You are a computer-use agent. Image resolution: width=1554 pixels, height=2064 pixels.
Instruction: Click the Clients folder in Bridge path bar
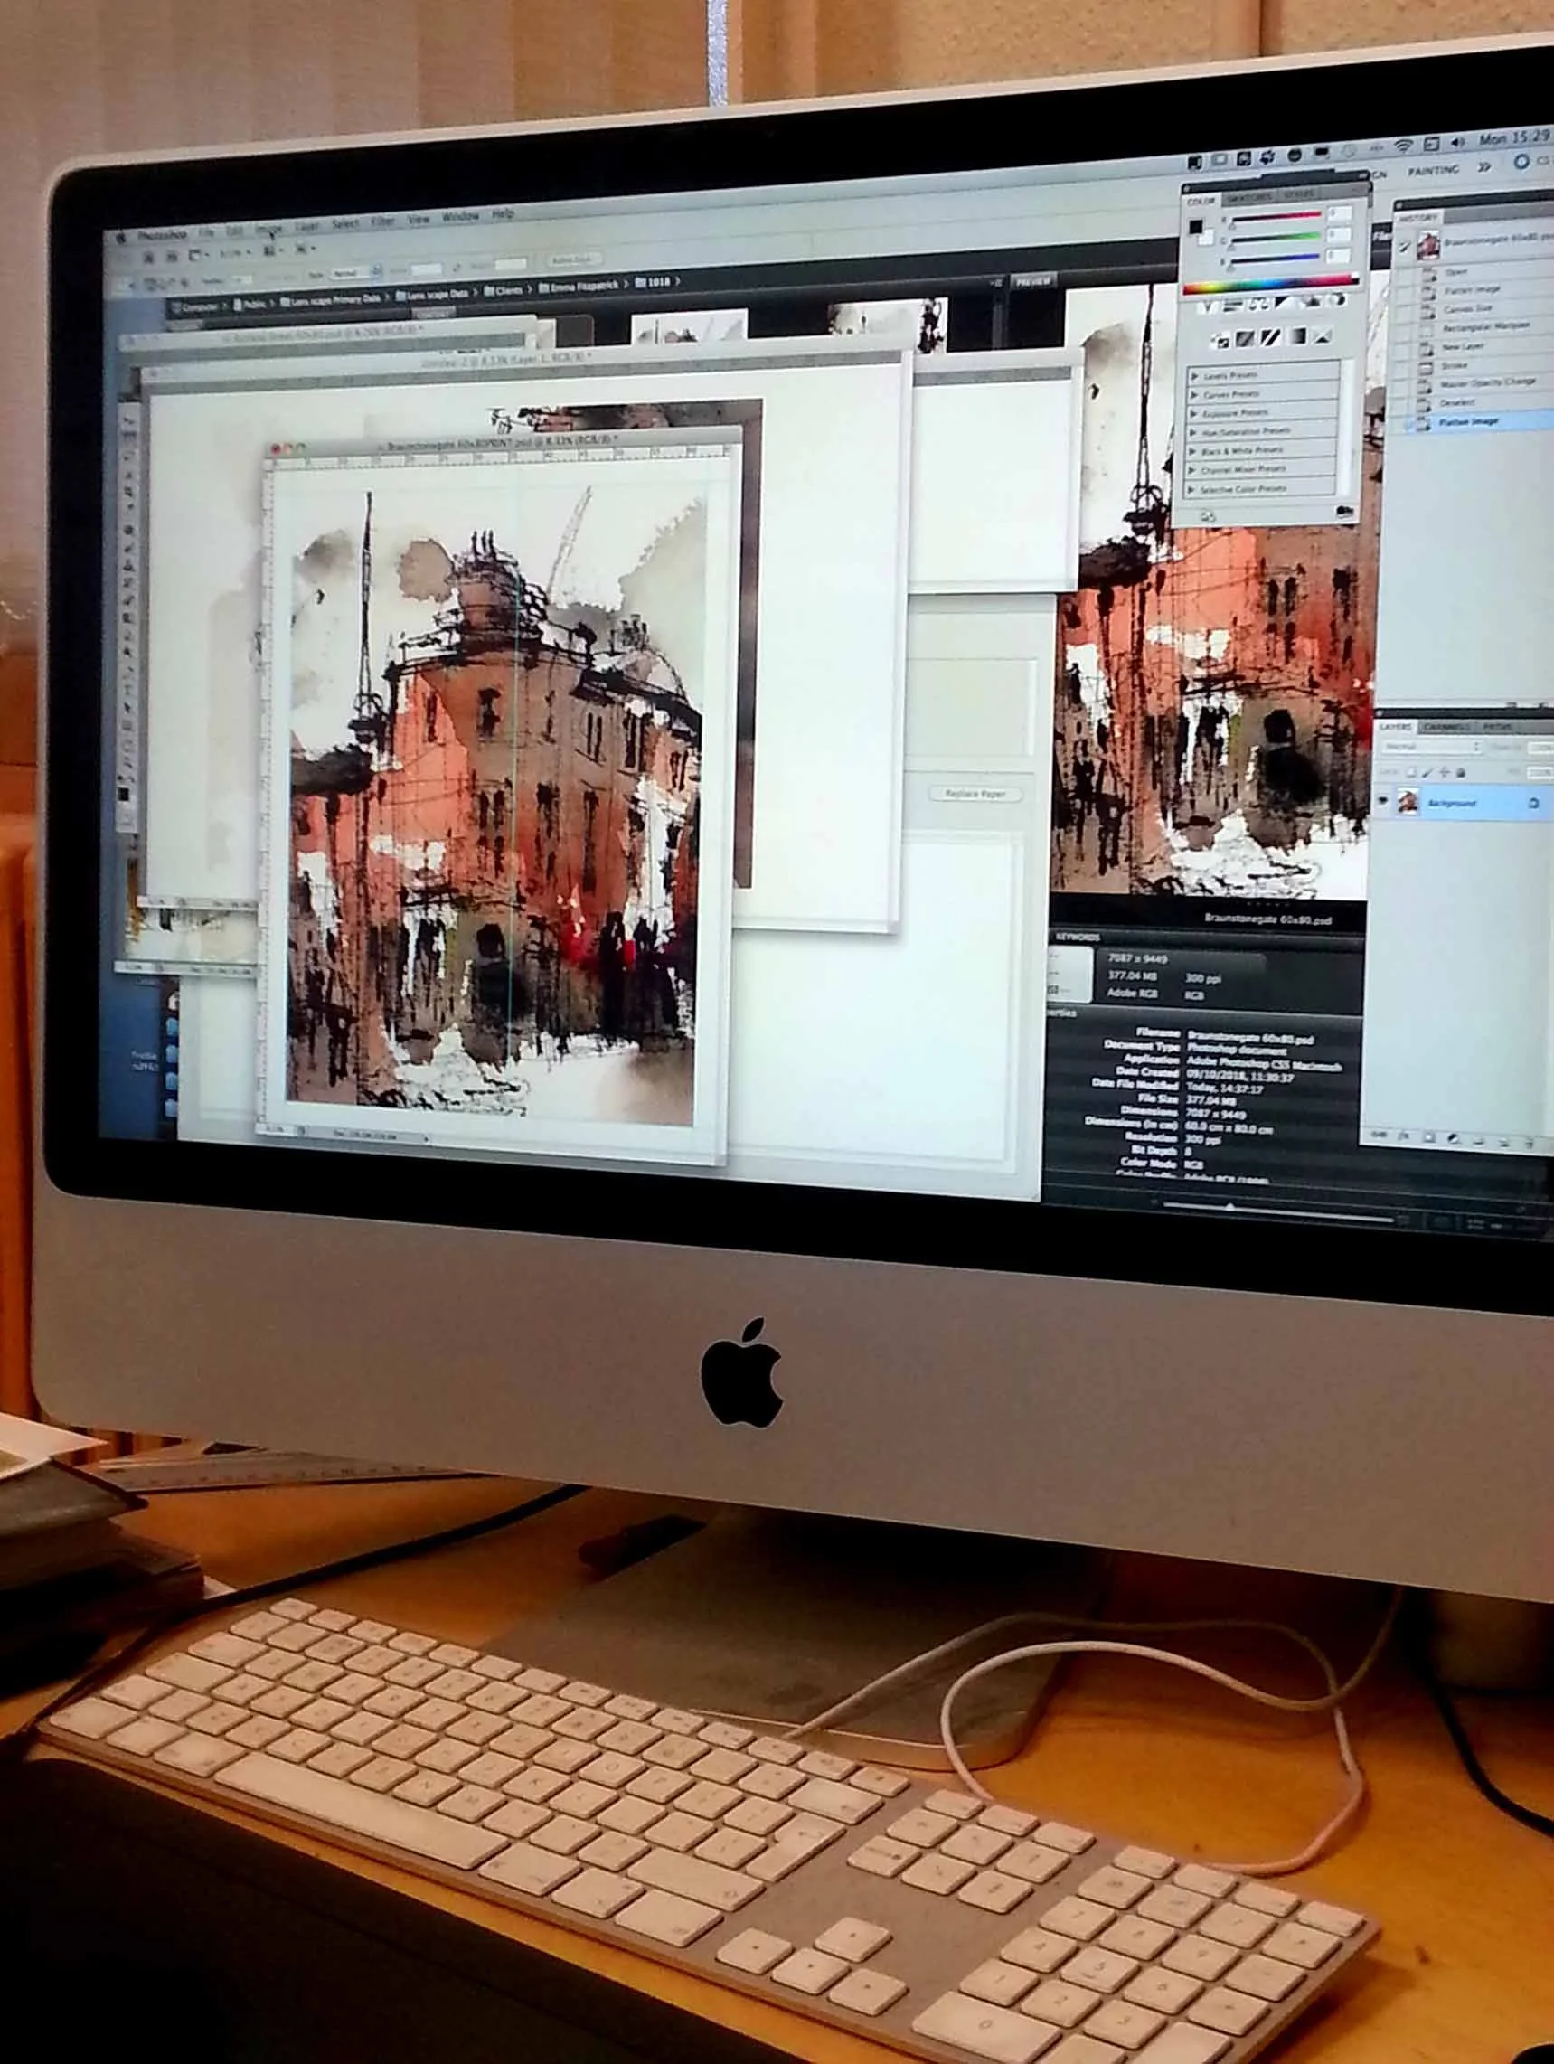pos(503,291)
